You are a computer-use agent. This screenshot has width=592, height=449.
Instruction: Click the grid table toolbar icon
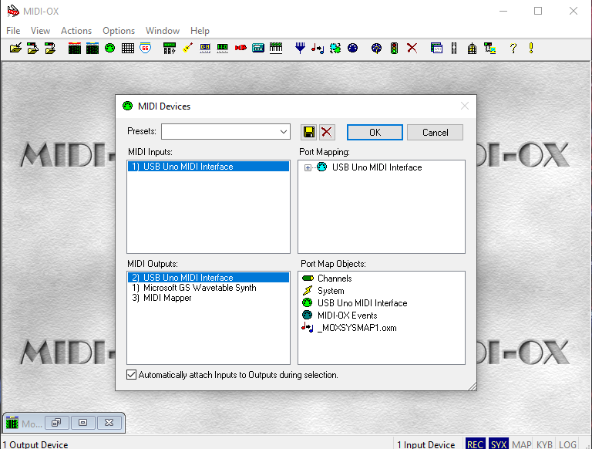click(x=128, y=49)
